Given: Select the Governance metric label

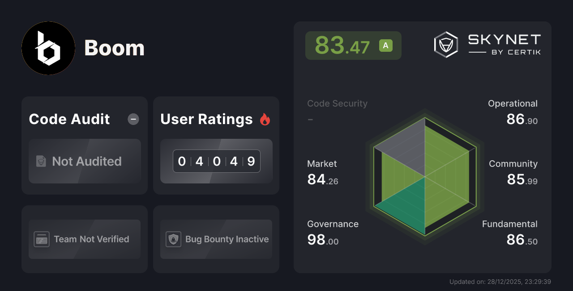Looking at the screenshot, I should click(x=333, y=224).
